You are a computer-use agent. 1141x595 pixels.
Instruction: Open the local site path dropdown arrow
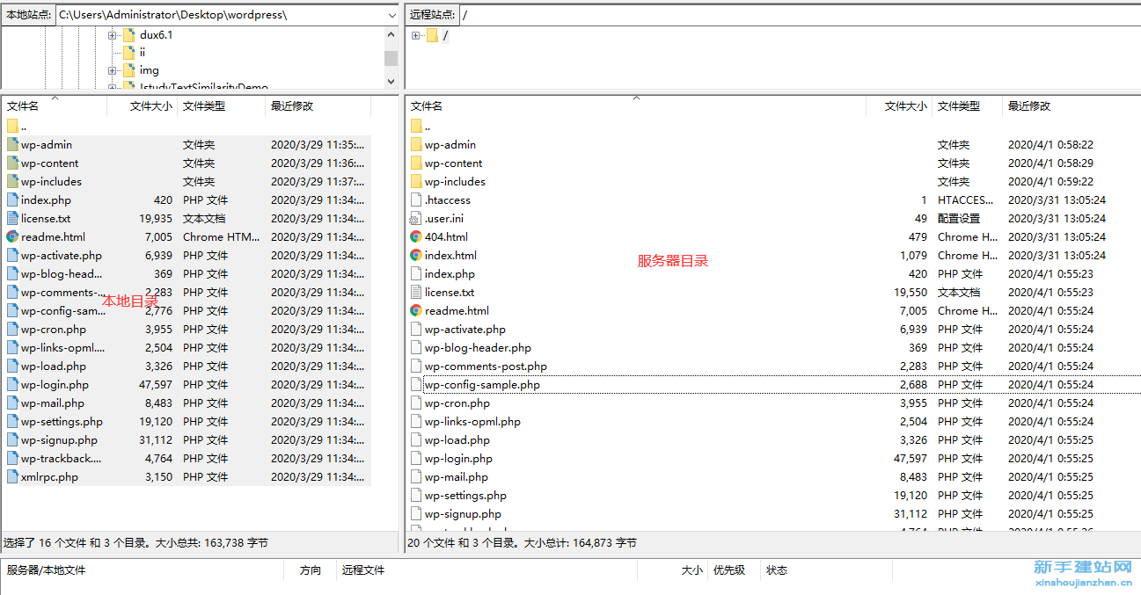pos(391,15)
